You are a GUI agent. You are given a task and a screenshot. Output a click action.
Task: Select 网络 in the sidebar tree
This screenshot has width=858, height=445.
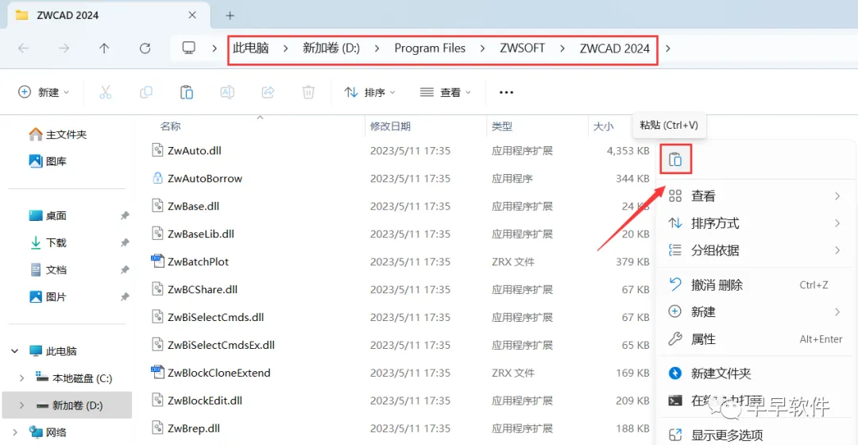[48, 432]
